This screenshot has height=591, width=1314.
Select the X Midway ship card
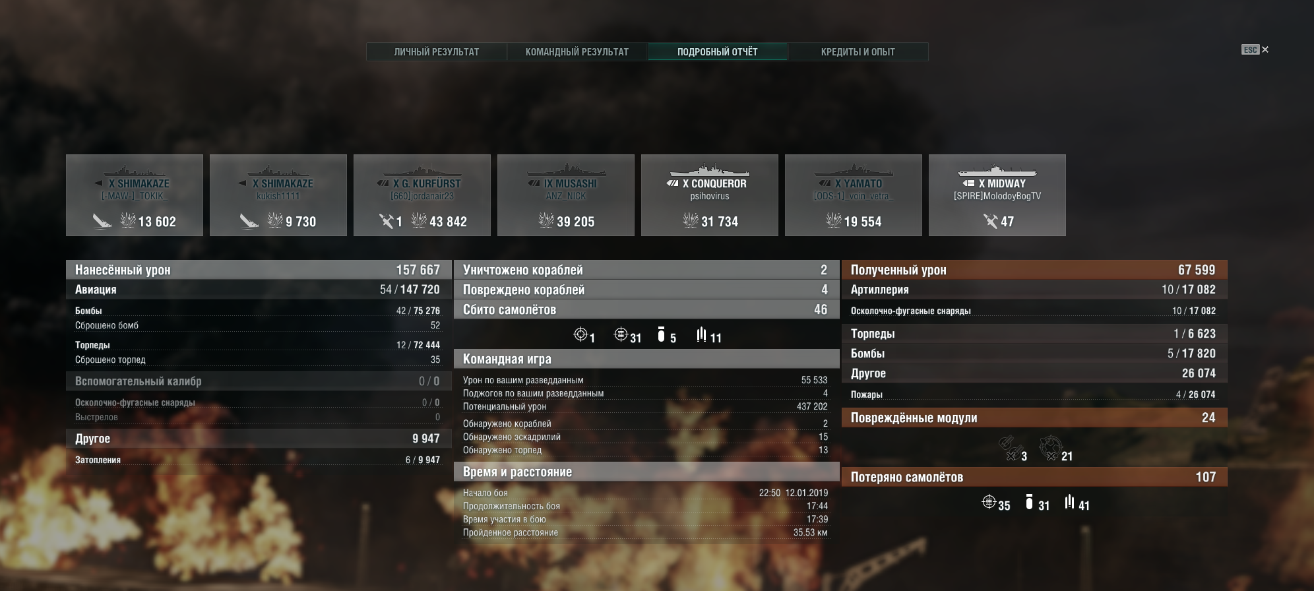point(997,195)
